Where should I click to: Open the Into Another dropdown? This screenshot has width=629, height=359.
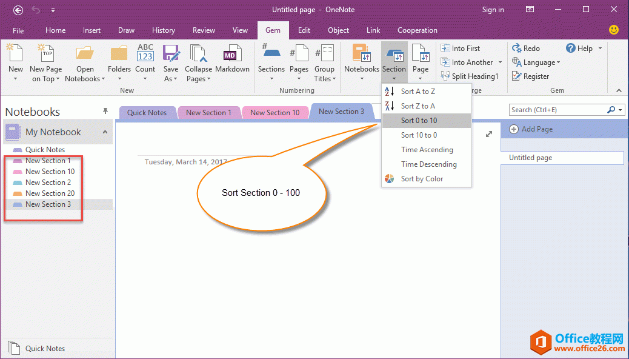coord(471,62)
